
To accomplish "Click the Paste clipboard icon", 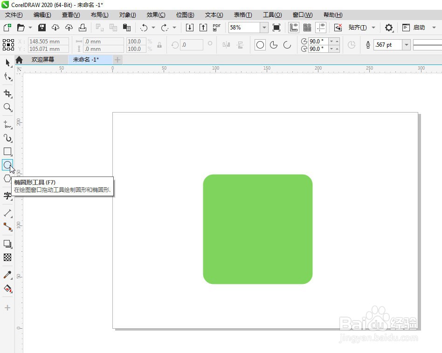I will [127, 28].
